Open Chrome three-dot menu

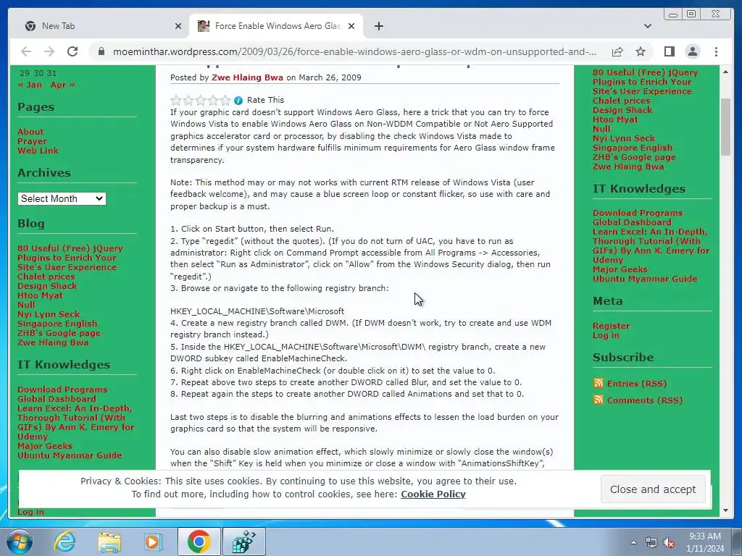point(716,51)
